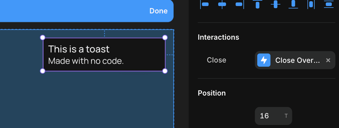This screenshot has height=128, width=339.
Task: Click the blue Done button
Action: [x=159, y=11]
